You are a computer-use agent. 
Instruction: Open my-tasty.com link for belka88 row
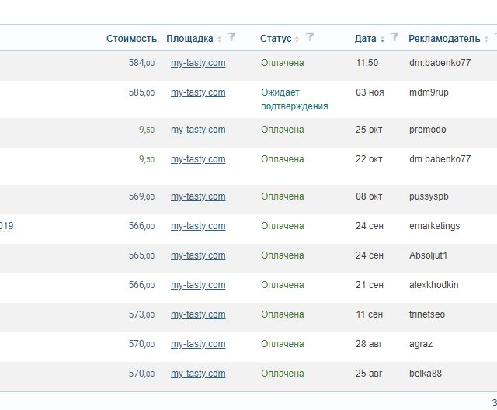click(198, 374)
